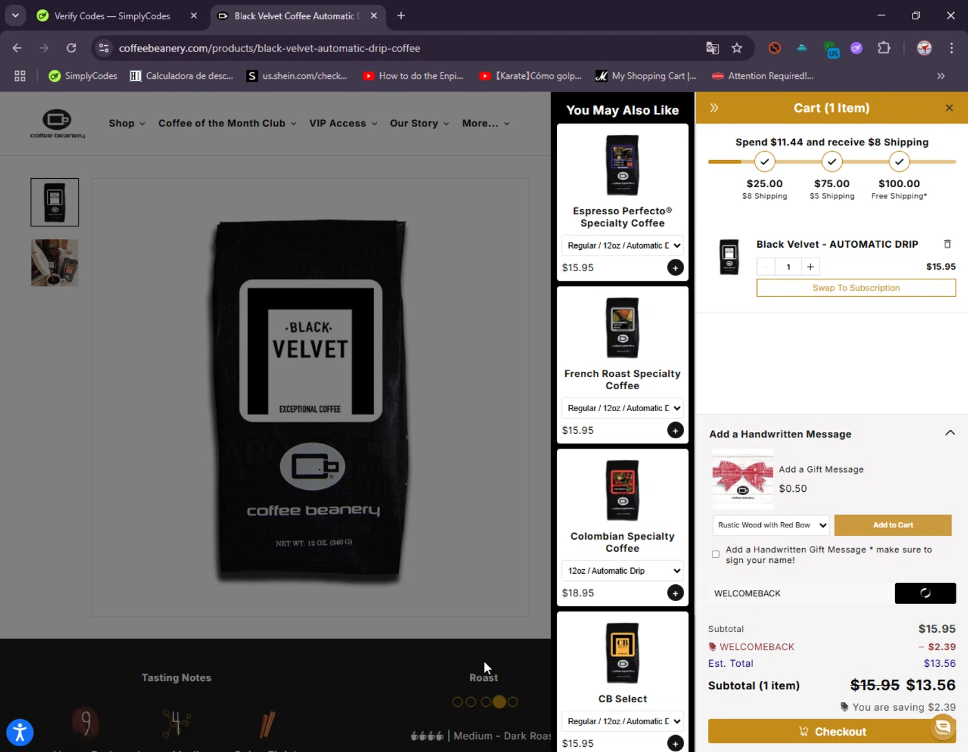Screen dimensions: 968x752
Task: Click the $100.00 free shipping checkpoint
Action: [x=899, y=161]
